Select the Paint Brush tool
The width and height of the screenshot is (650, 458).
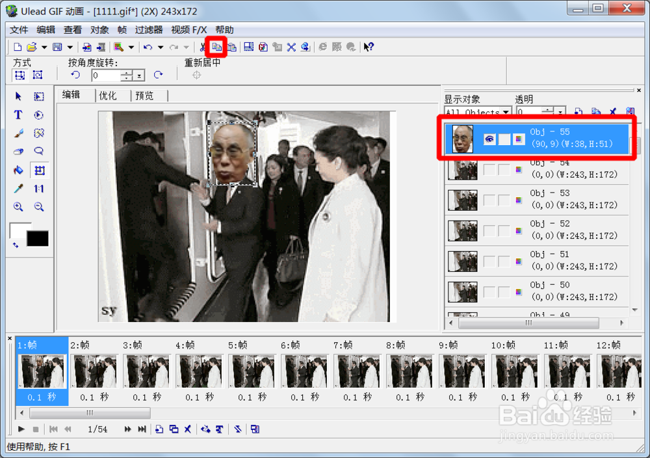(x=18, y=133)
